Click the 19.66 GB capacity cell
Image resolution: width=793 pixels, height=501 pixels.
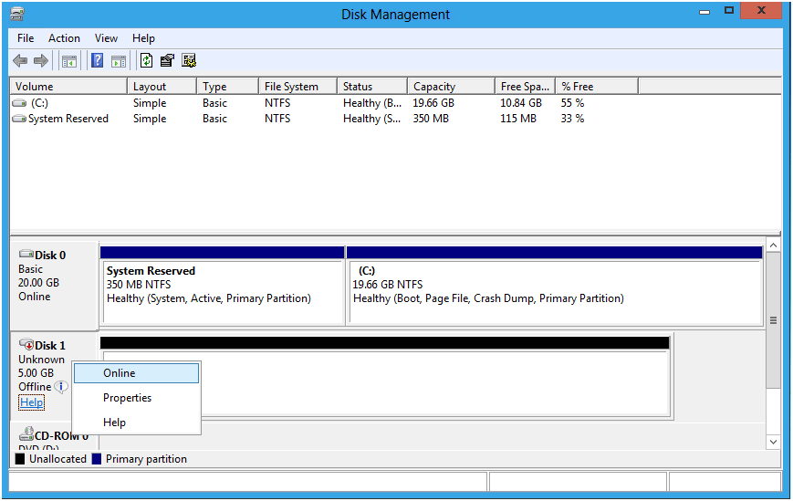pyautogui.click(x=433, y=103)
